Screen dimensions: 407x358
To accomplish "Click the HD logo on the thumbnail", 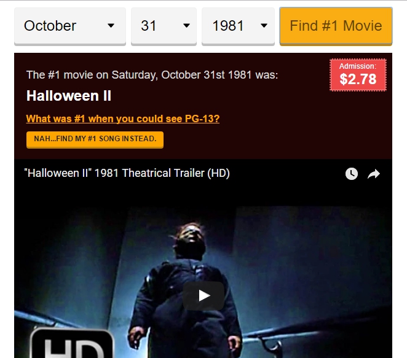I will [x=72, y=343].
